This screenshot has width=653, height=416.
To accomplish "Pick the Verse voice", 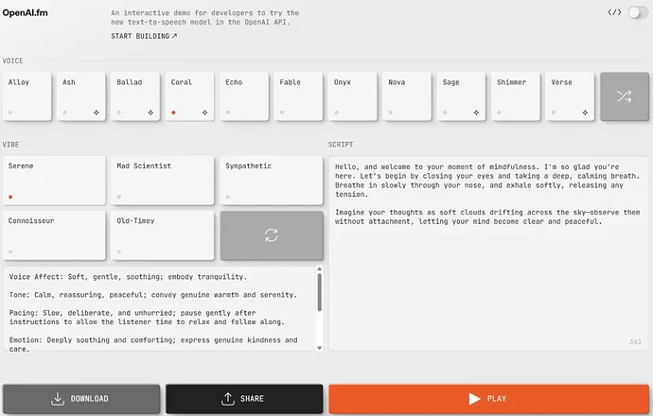I will tap(570, 96).
